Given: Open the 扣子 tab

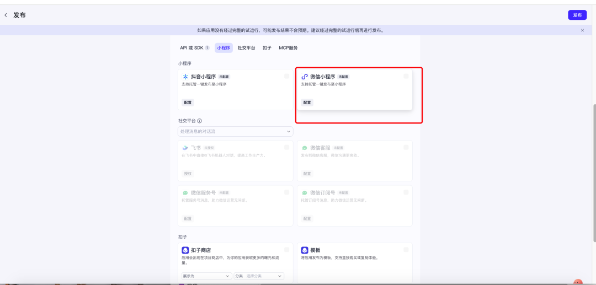Looking at the screenshot, I should click(x=267, y=48).
